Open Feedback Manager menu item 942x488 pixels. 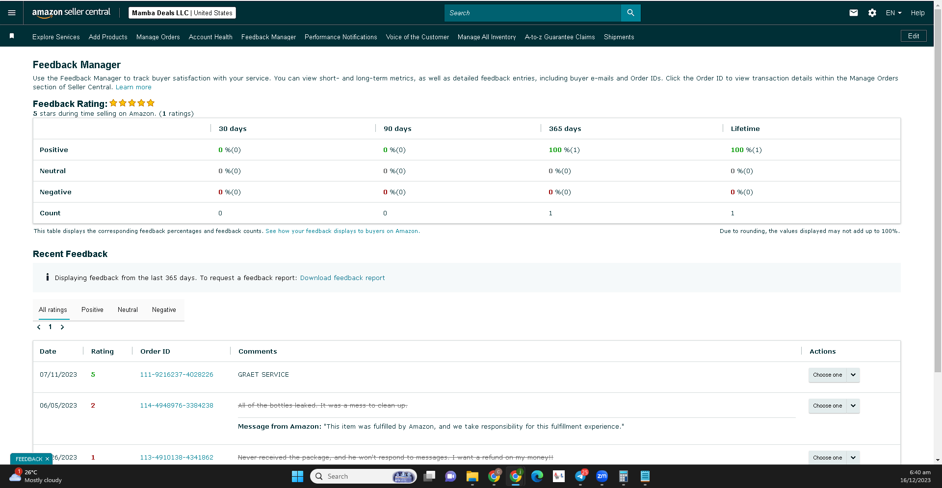point(268,37)
